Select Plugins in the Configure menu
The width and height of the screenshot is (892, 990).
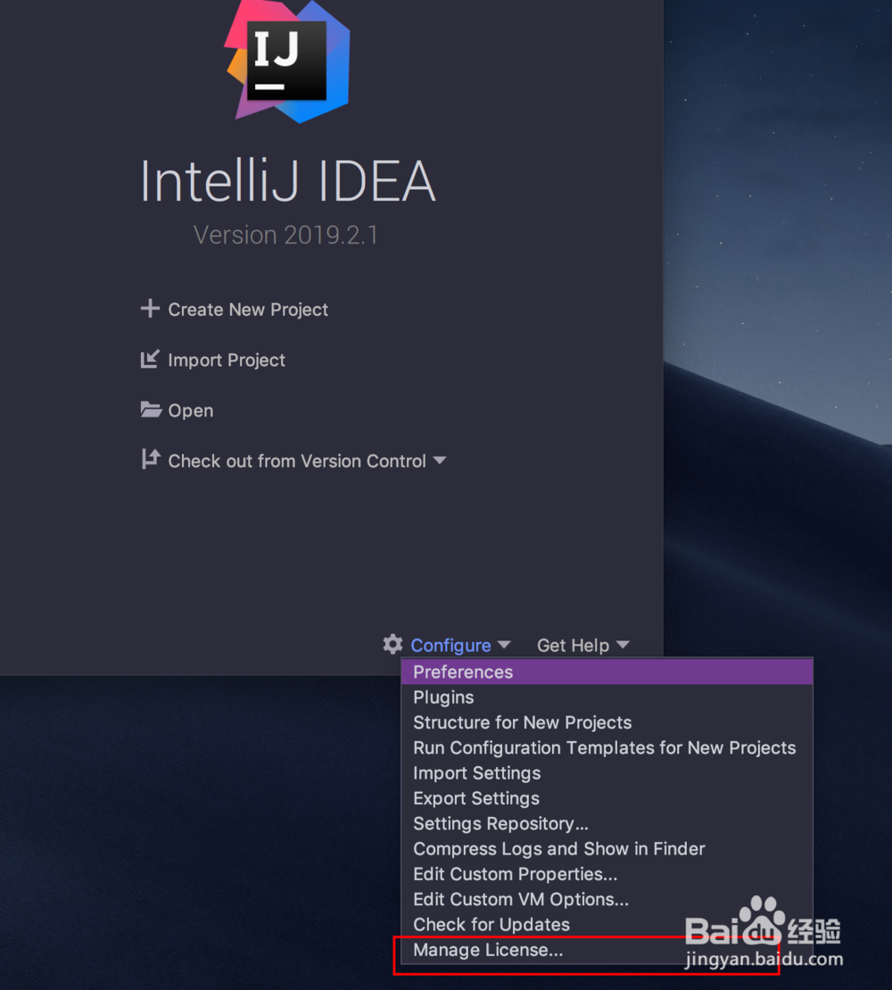443,697
